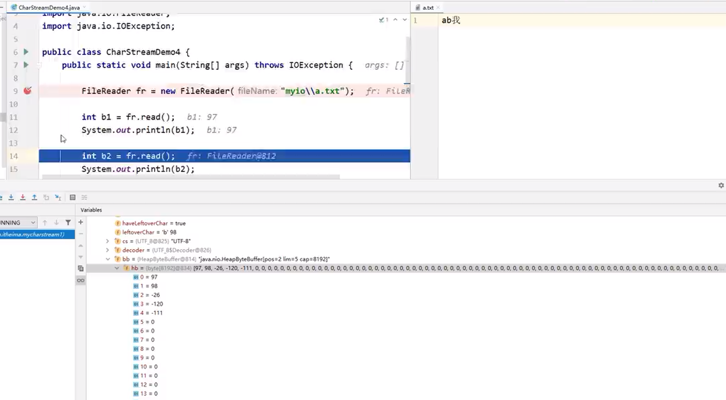
Task: Select array element 3 = -120
Action: pos(148,304)
